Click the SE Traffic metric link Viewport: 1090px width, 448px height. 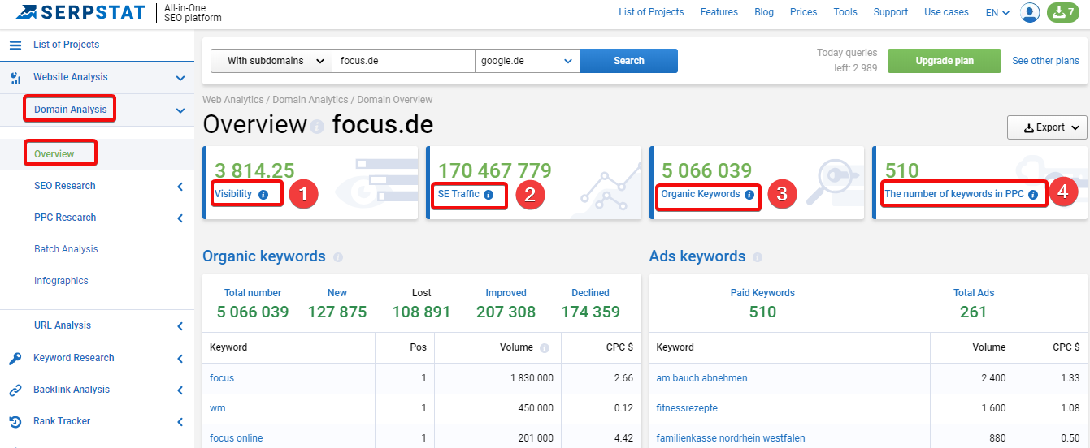coord(458,194)
